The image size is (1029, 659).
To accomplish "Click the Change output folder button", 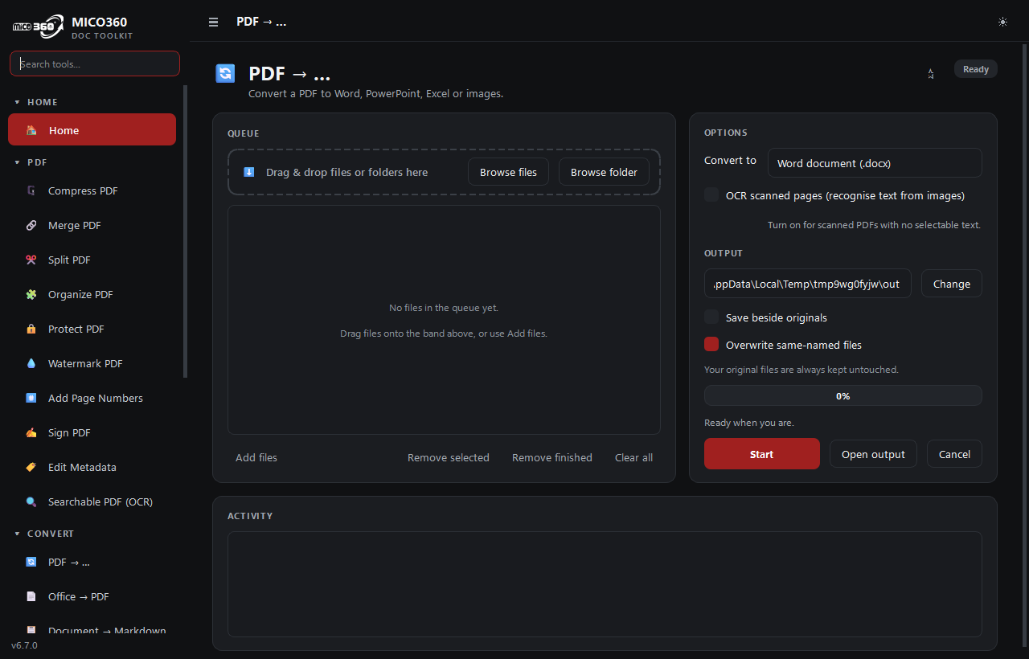I will [x=951, y=284].
